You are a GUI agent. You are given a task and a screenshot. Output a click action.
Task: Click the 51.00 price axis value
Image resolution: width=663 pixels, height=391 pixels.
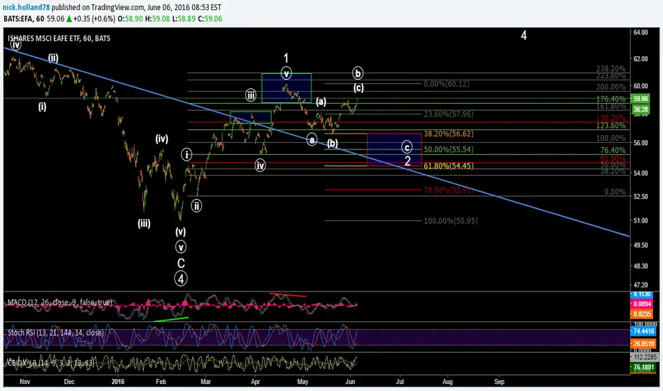tap(640, 220)
